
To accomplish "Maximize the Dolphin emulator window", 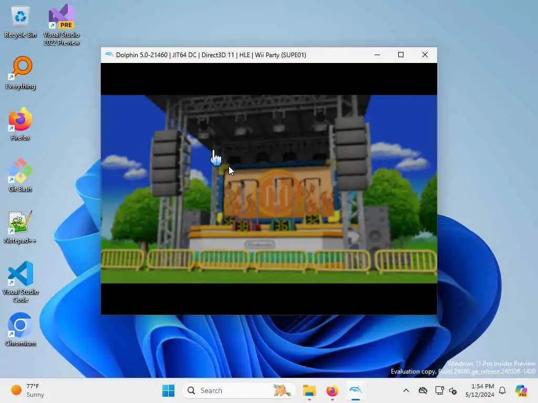I will pyautogui.click(x=401, y=55).
